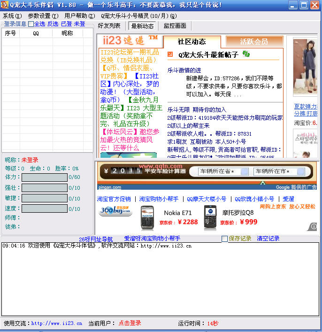This screenshot has height=332, width=322.
Task: Open the 车辆所在市 dropdown
Action: (x=279, y=171)
